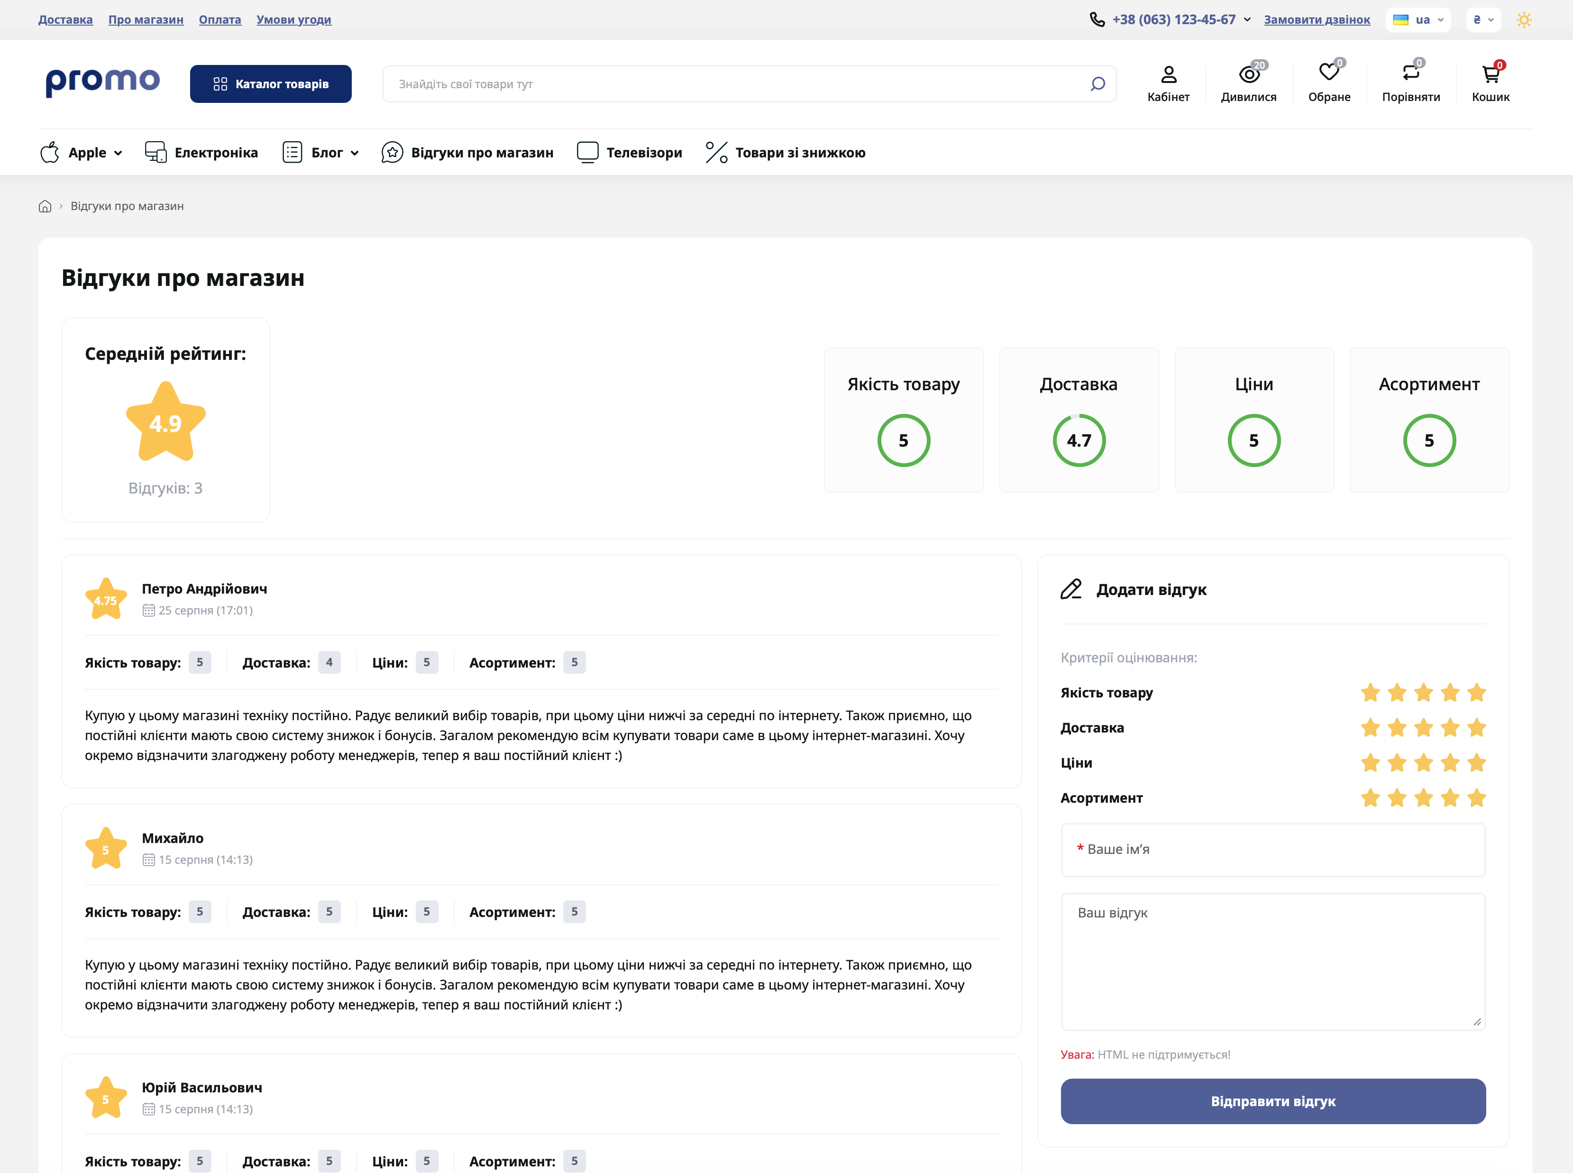Click the Дивилися viewed-items eye icon

(x=1249, y=74)
